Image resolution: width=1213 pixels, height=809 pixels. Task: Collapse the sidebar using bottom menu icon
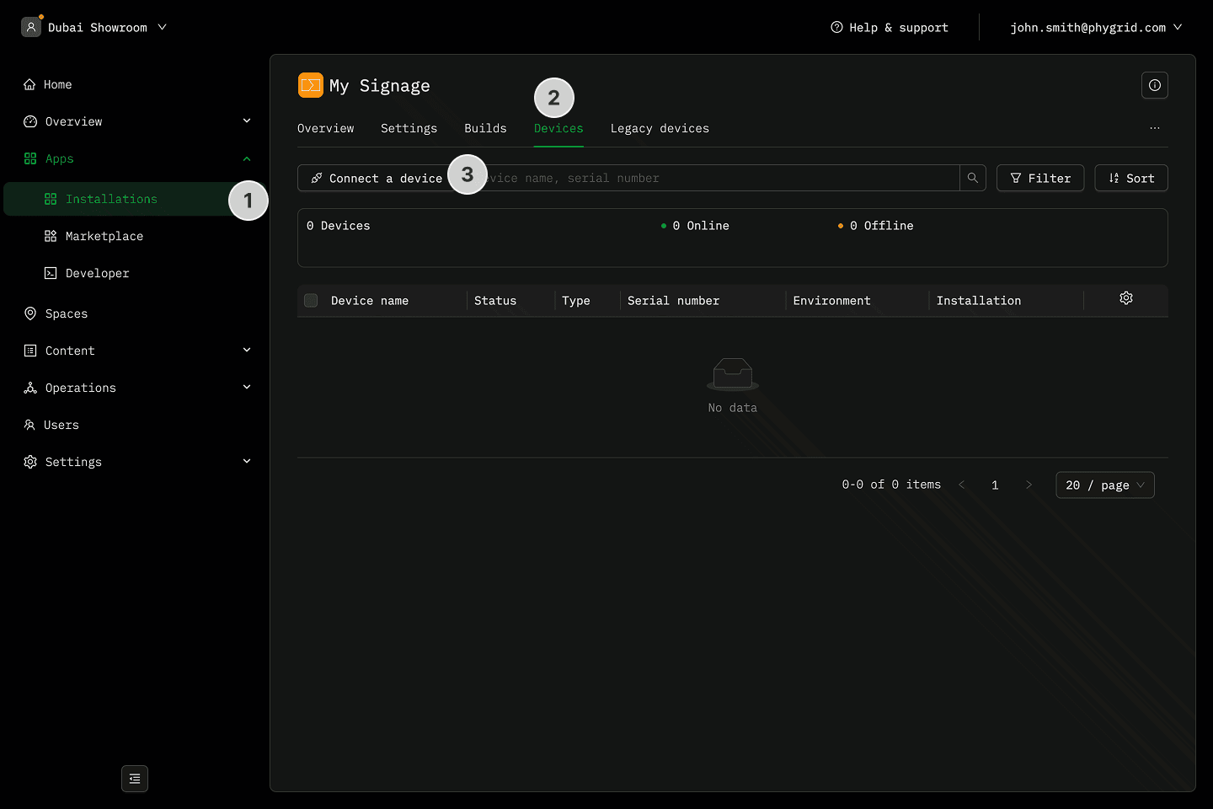coord(135,779)
